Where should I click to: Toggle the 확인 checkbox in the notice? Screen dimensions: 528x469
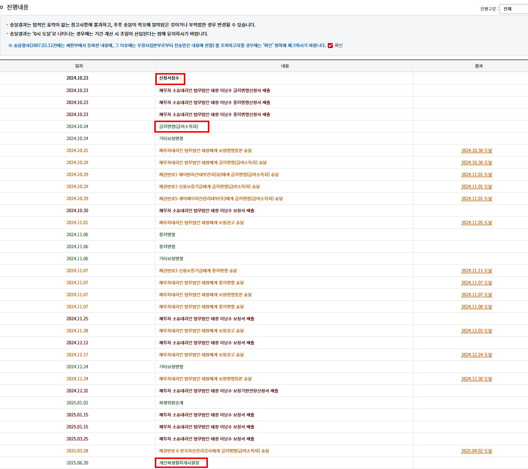click(330, 46)
